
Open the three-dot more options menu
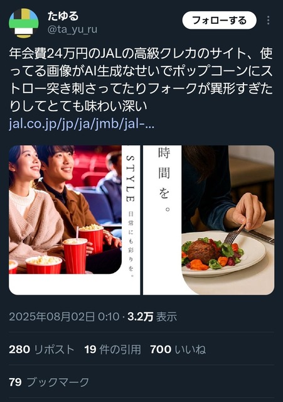point(268,20)
